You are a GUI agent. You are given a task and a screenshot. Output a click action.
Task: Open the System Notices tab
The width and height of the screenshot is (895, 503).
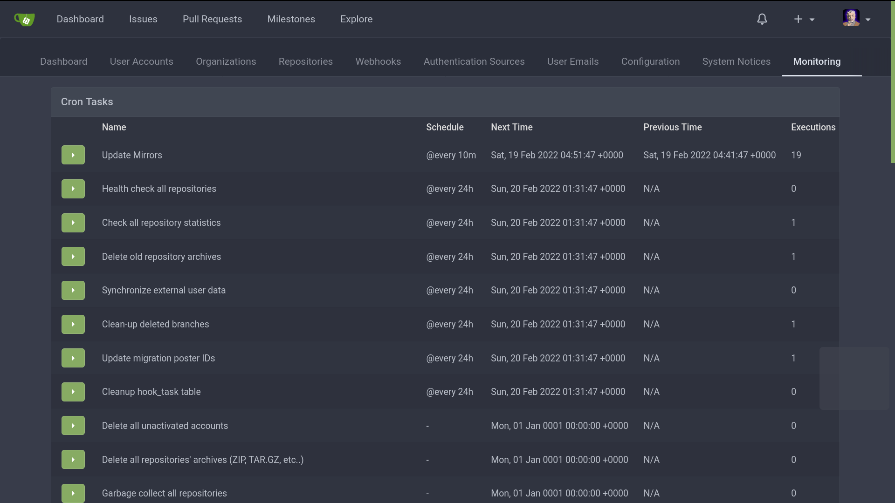[x=736, y=61]
